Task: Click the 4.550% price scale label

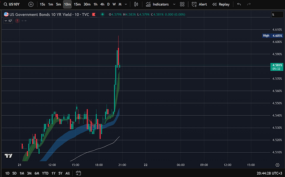Action: 277,103
